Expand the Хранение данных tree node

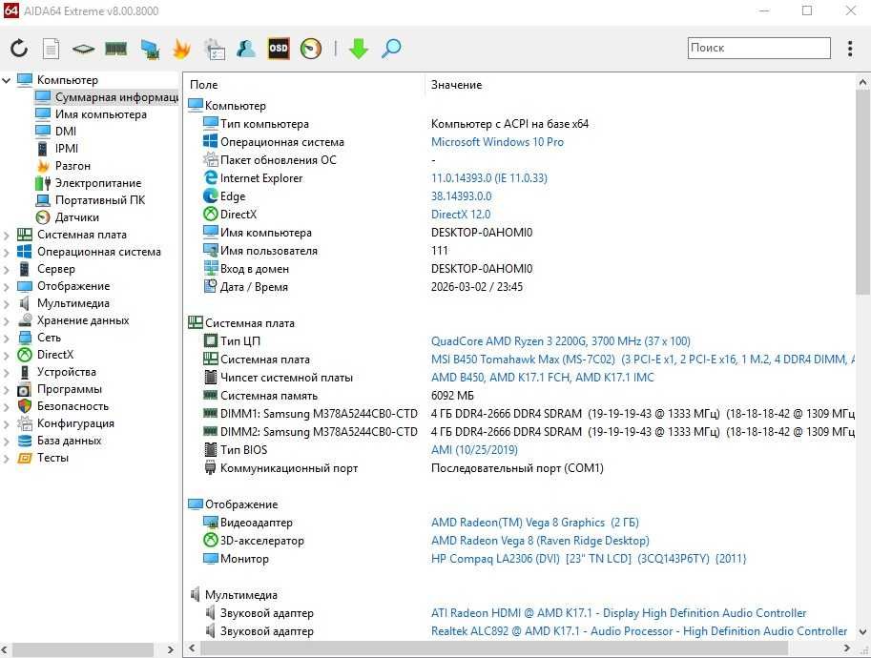[7, 321]
